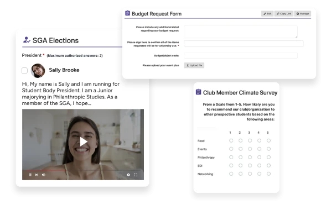The width and height of the screenshot is (321, 210).
Task: Click the signature confirmation input field
Action: tap(244, 44)
